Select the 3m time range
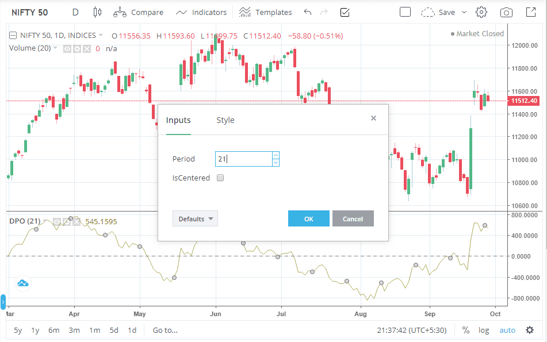Screen dimensions: 547x342 tap(74, 330)
